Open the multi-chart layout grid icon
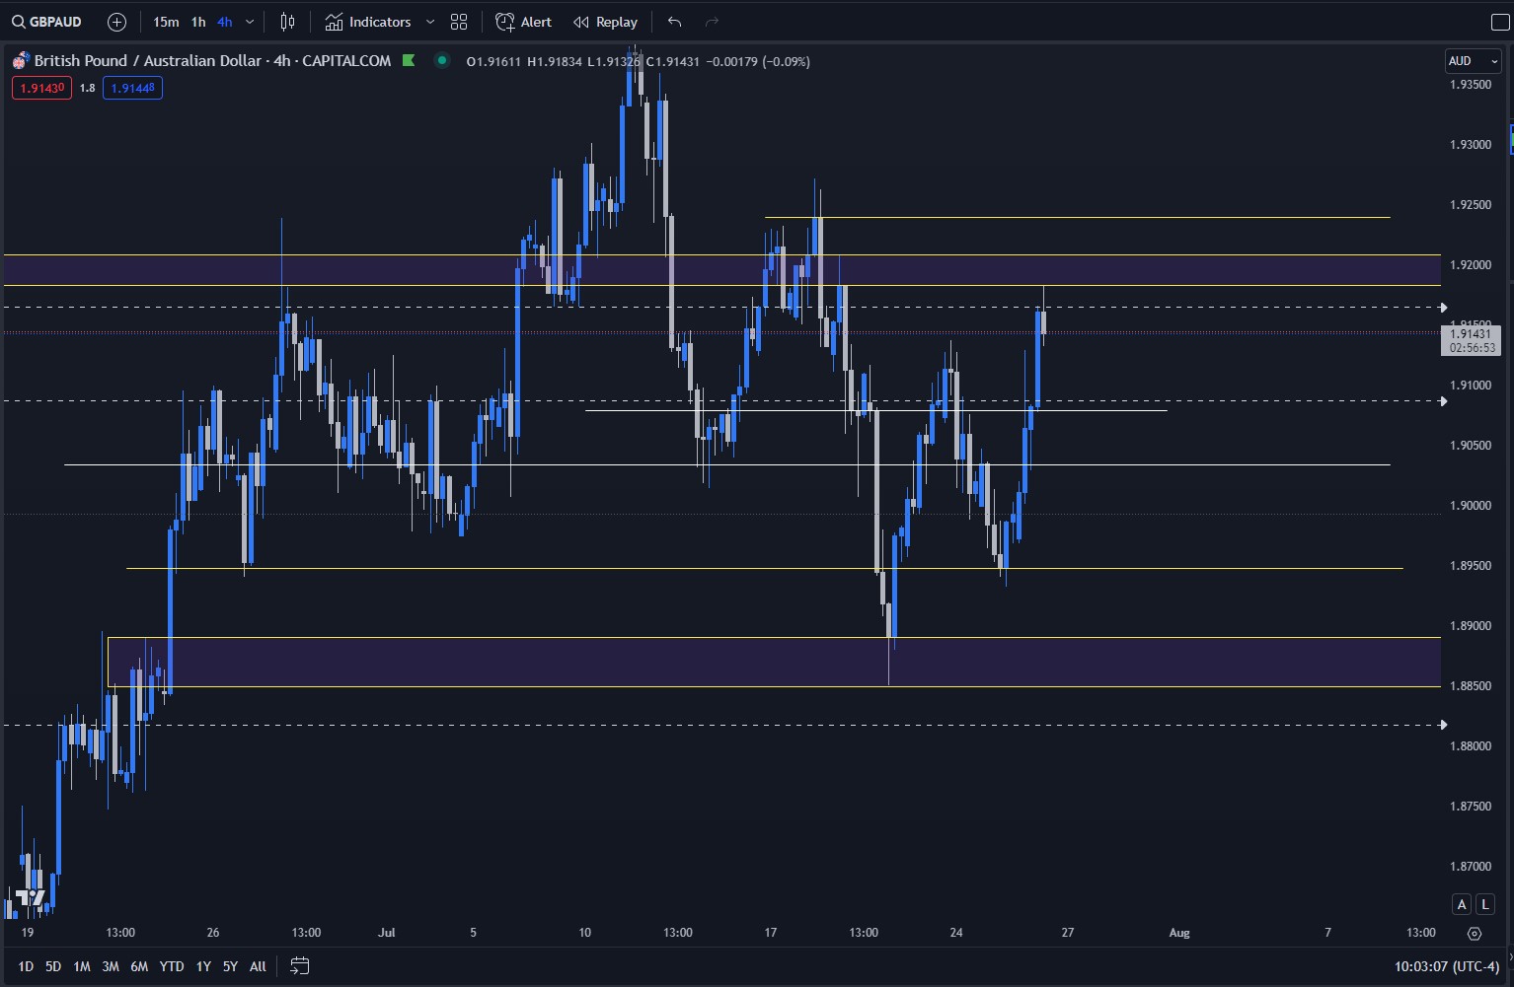The width and height of the screenshot is (1514, 987). coord(458,21)
